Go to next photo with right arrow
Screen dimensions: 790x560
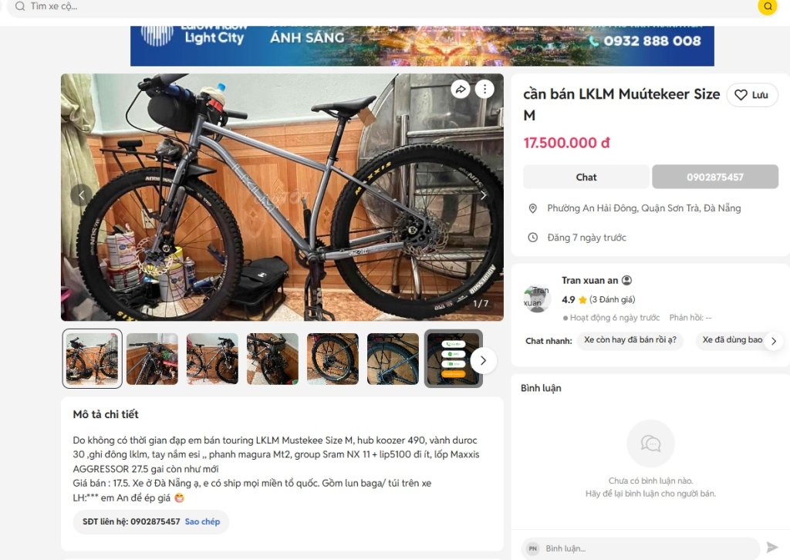coord(483,195)
